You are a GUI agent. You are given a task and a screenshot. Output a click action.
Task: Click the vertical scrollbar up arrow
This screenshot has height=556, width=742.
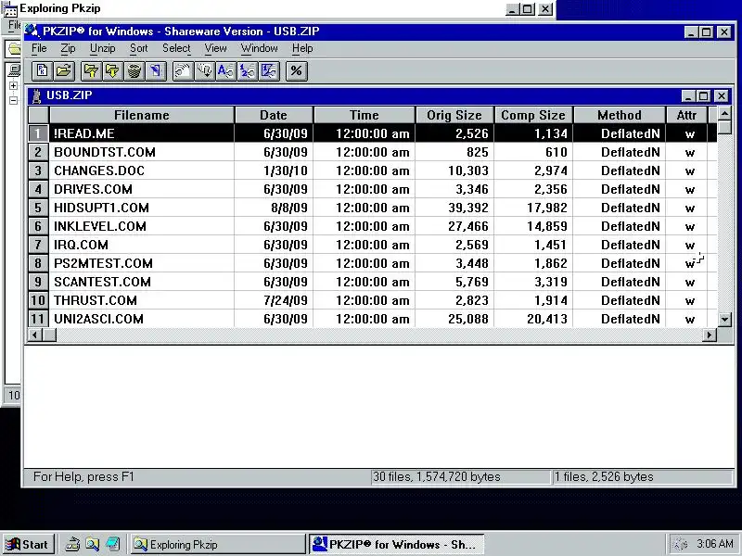tap(724, 113)
